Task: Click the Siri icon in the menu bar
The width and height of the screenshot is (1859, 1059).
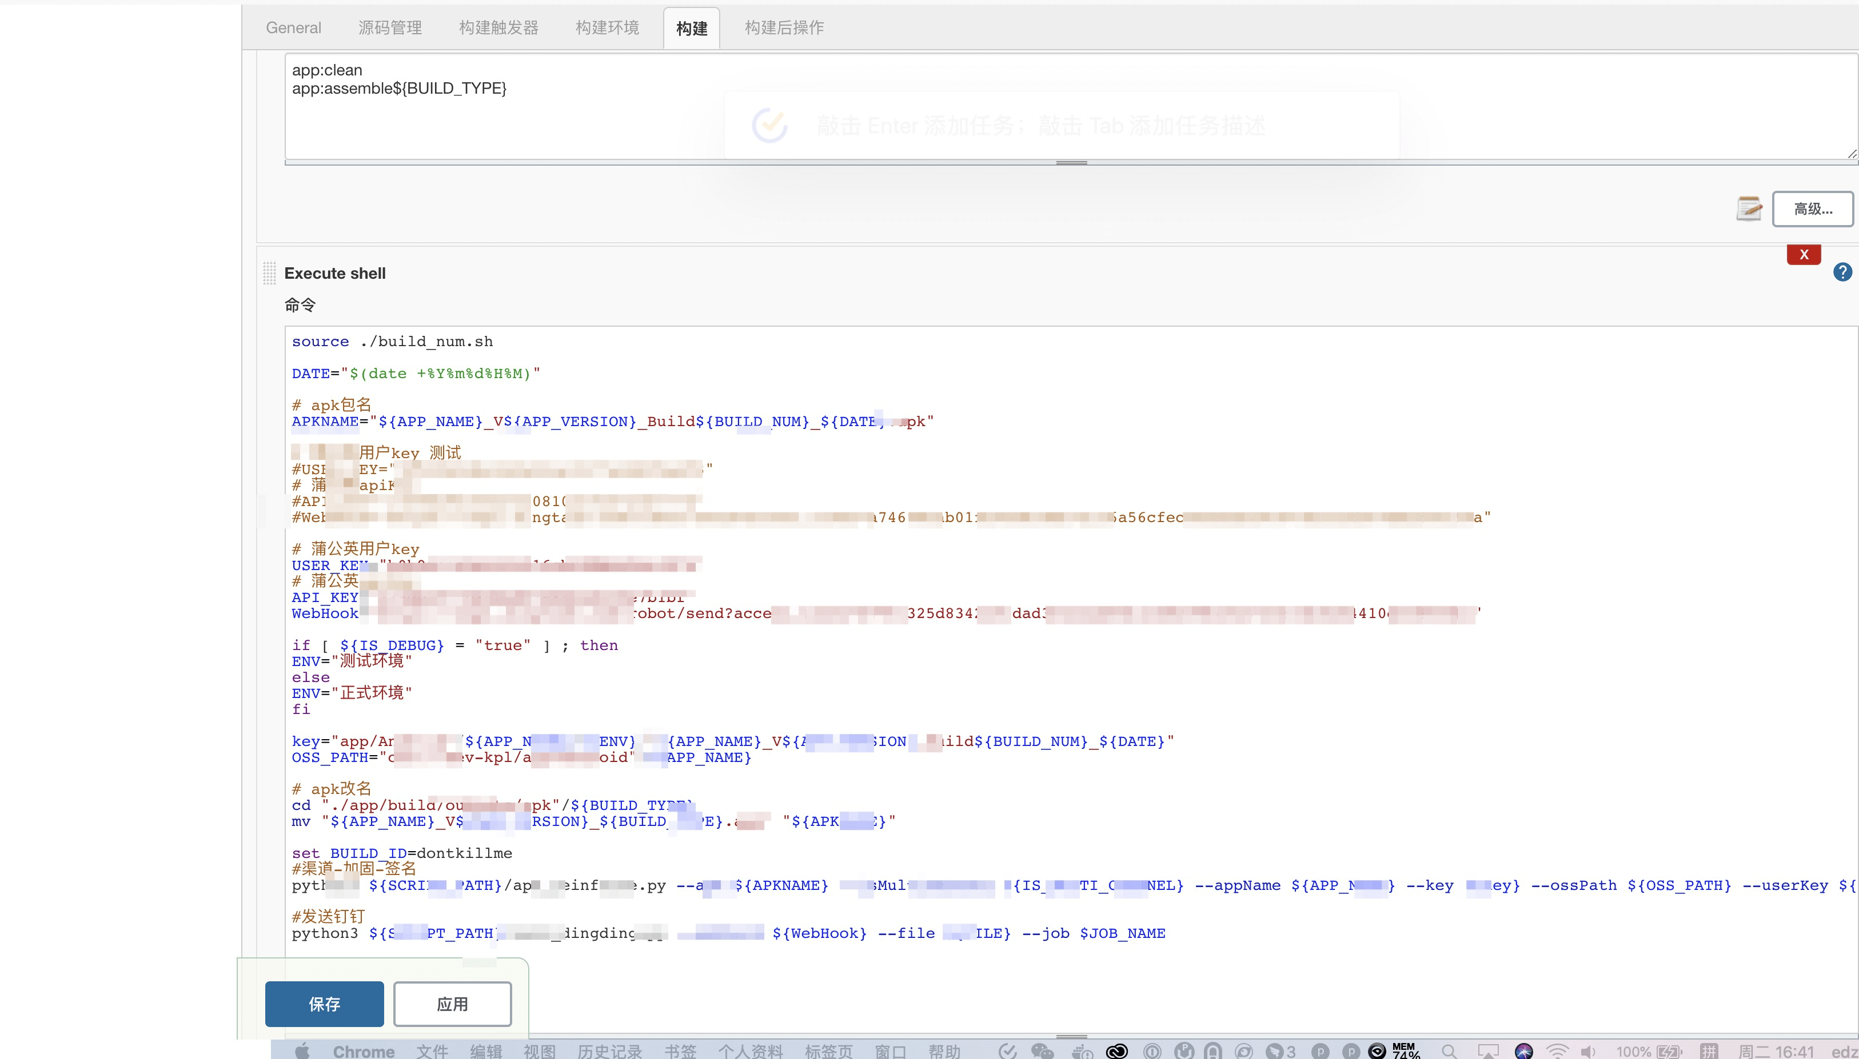Action: click(1523, 1051)
